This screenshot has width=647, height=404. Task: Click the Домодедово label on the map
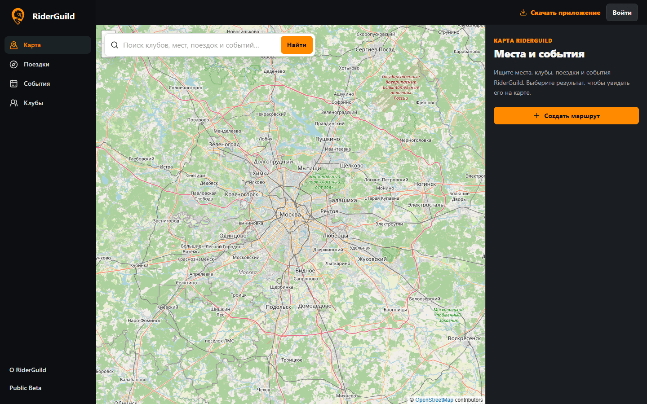(x=315, y=306)
